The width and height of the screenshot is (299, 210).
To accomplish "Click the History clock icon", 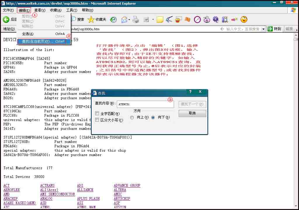I will [113, 20].
